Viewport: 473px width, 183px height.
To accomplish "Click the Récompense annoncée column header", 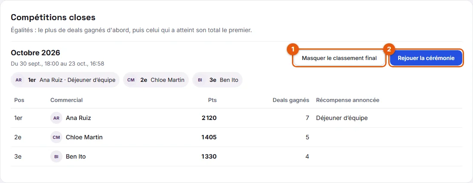I will (x=347, y=100).
